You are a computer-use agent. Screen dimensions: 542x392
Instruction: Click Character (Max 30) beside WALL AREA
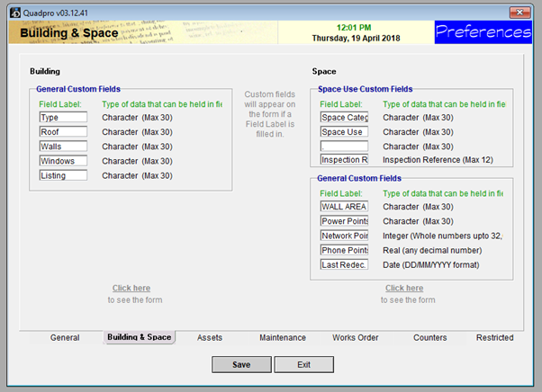[x=418, y=207]
